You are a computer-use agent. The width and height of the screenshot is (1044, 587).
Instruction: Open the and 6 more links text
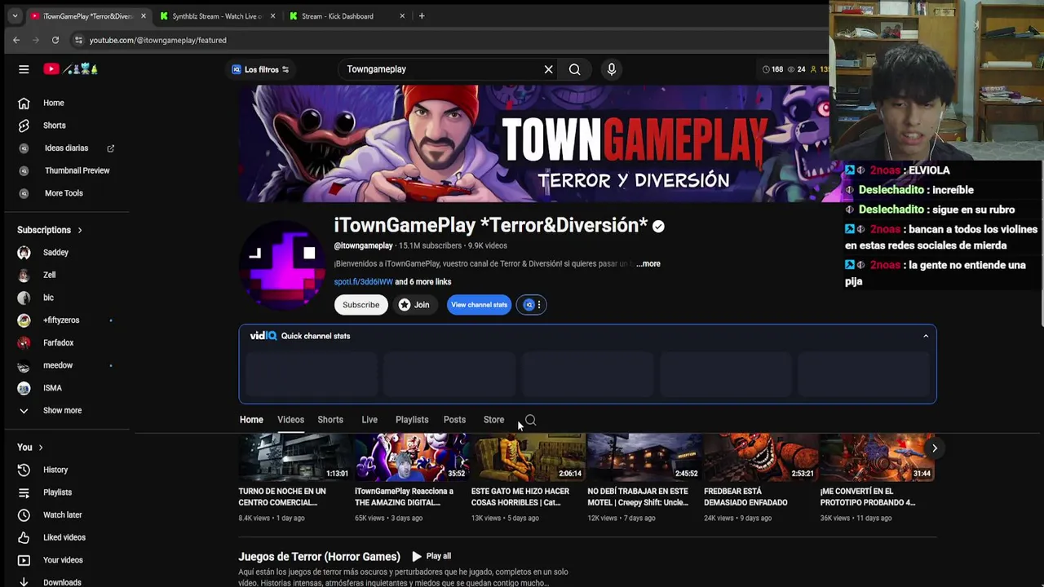423,282
